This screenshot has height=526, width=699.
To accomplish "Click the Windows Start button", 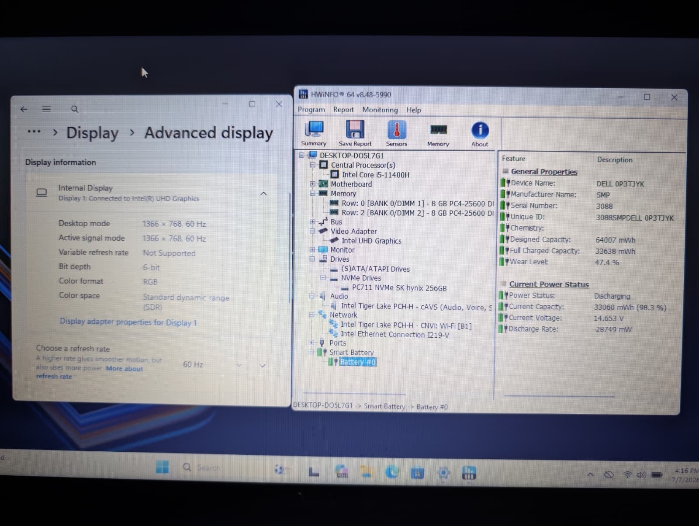I will 162,467.
